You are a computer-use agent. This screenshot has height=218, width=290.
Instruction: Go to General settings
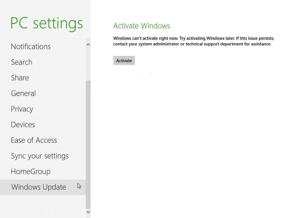point(43,93)
